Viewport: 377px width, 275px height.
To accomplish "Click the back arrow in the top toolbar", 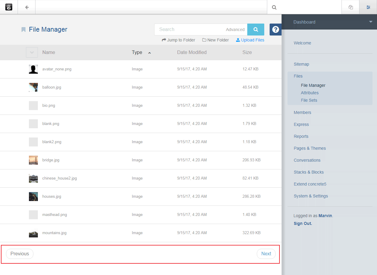I will point(26,7).
